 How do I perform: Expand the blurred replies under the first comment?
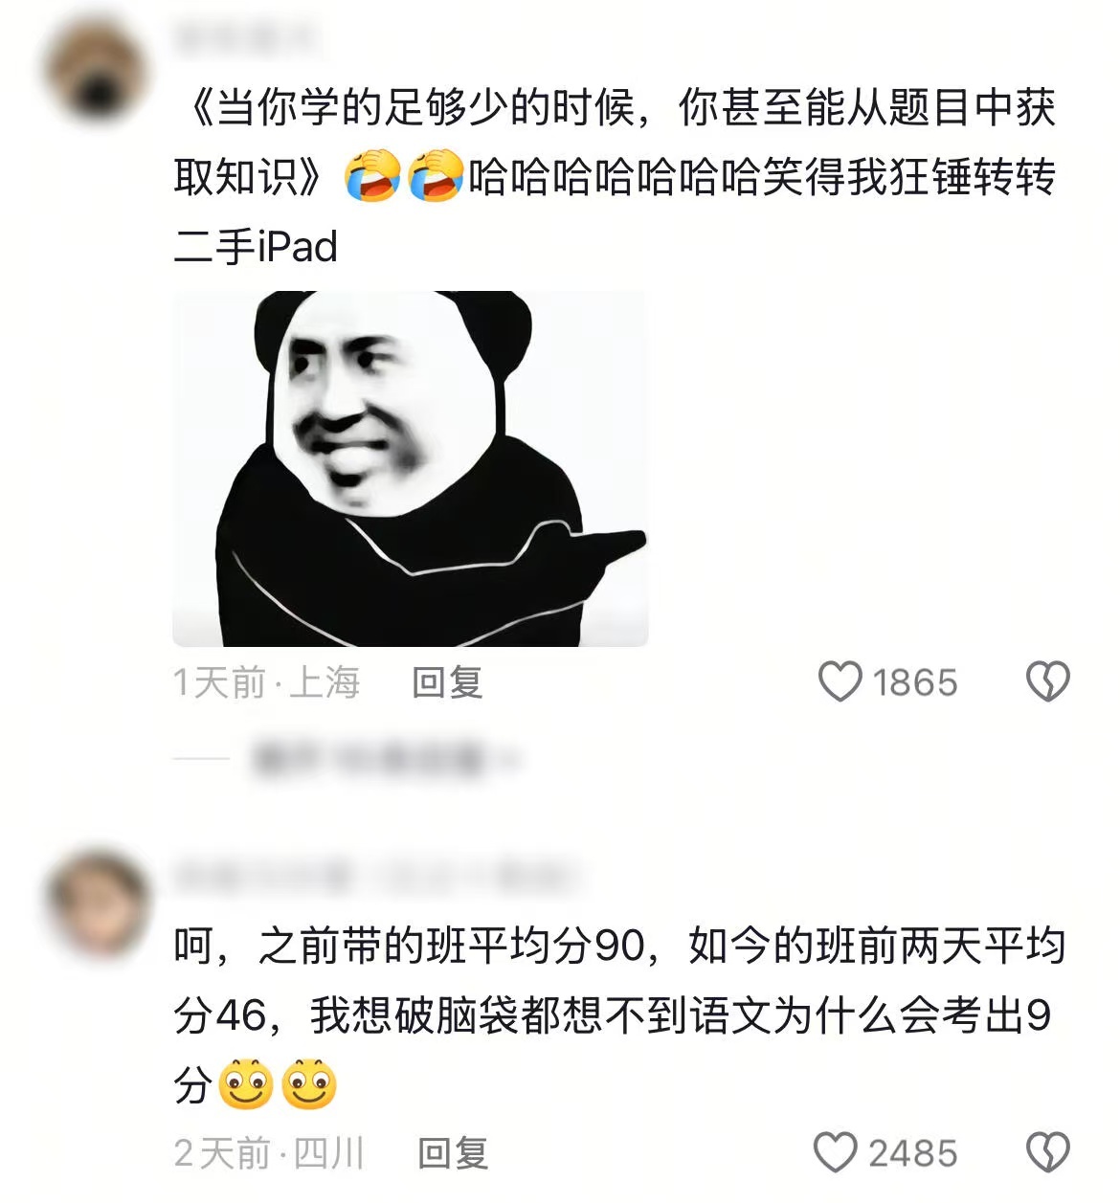pyautogui.click(x=381, y=759)
